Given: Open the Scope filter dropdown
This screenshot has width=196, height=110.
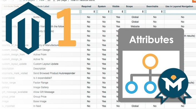Looking at the screenshot, I should click(135, 12).
